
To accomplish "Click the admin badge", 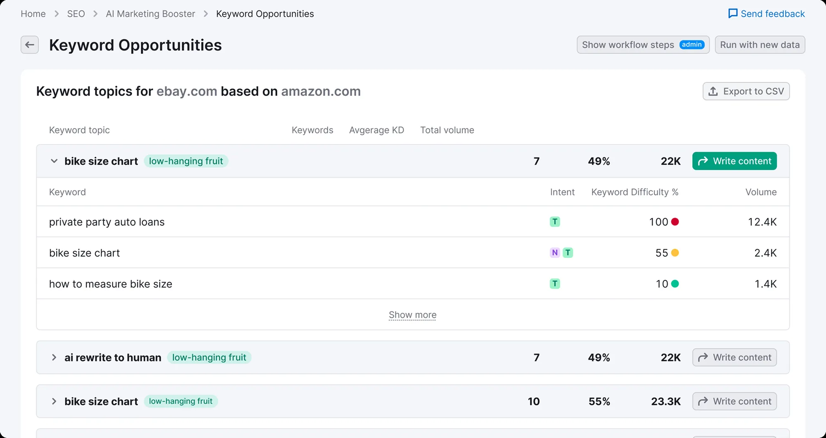I will click(692, 45).
